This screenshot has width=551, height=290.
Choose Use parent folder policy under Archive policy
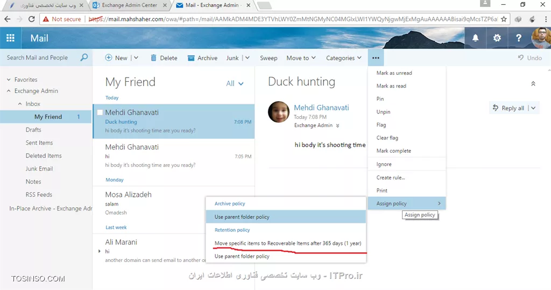[286, 217]
